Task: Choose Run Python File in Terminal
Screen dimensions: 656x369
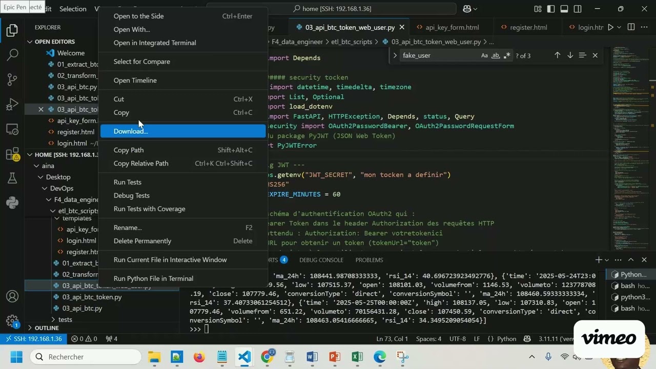Action: click(183, 278)
